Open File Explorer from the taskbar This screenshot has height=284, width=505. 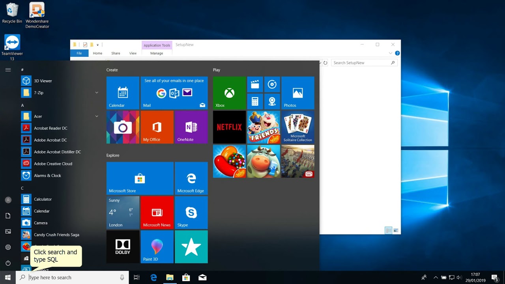click(170, 277)
